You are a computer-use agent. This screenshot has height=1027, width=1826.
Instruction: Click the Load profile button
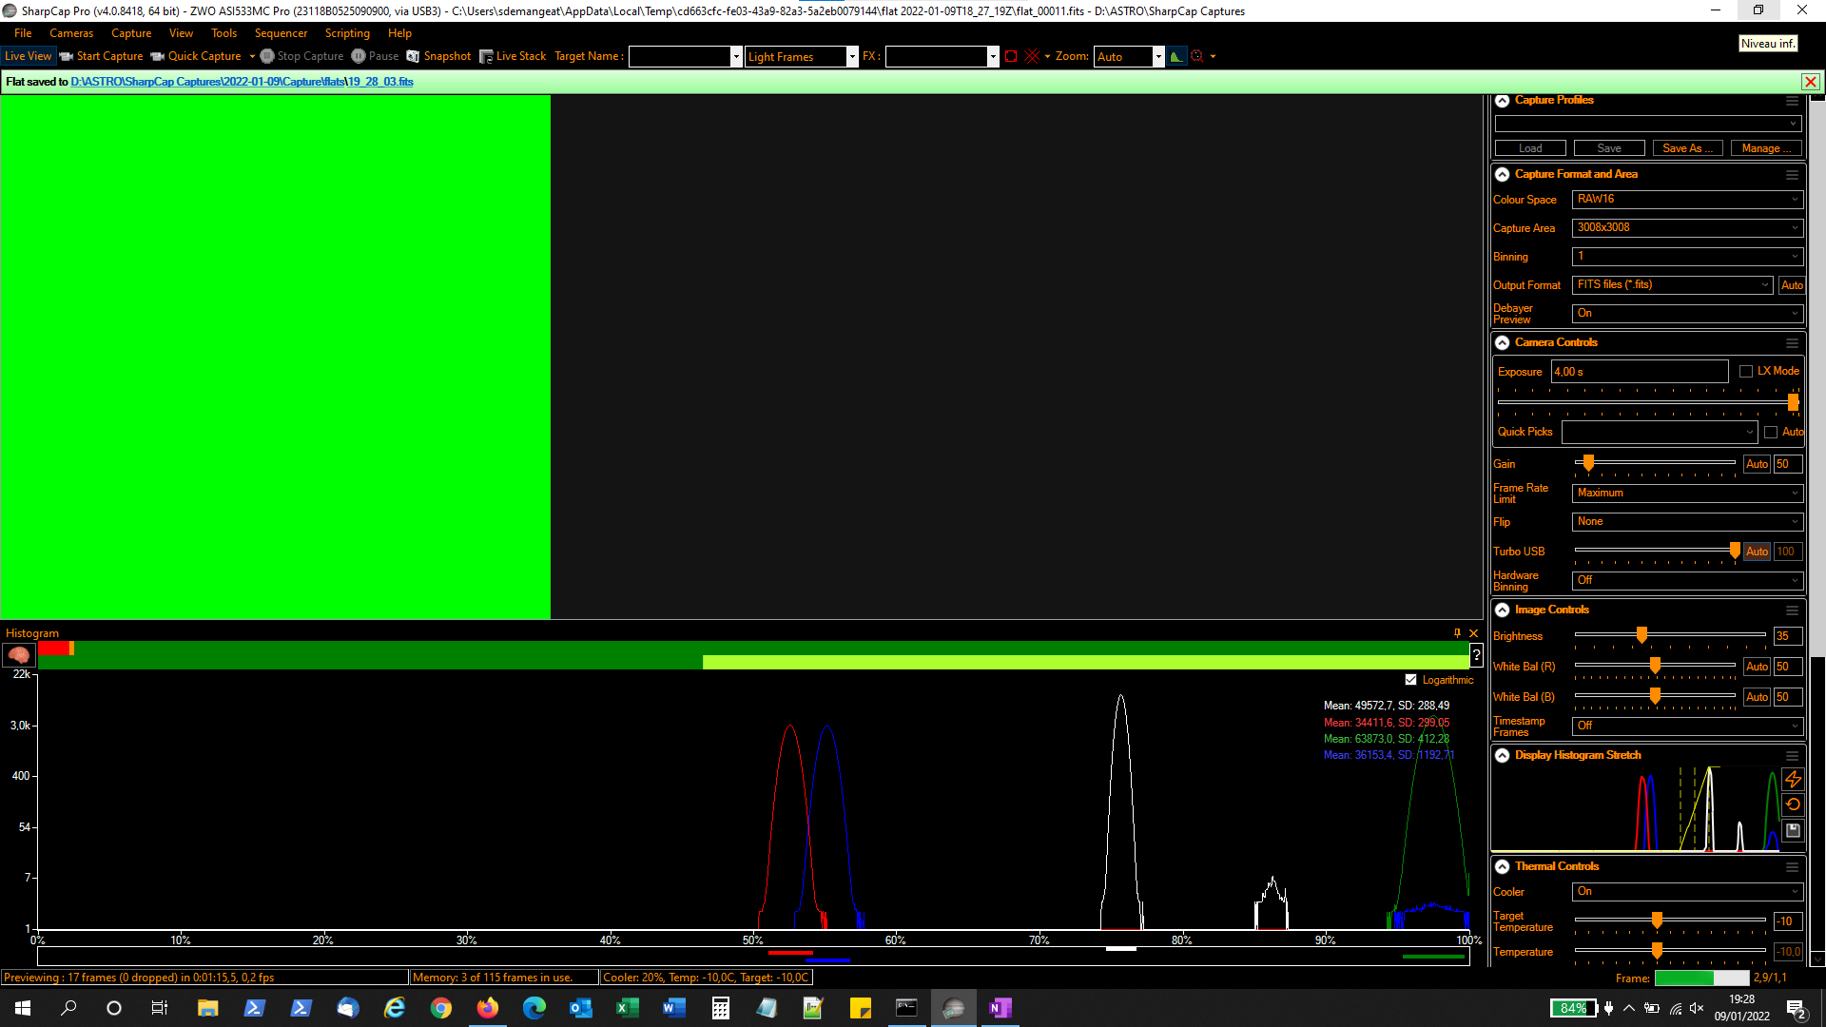[x=1530, y=148]
